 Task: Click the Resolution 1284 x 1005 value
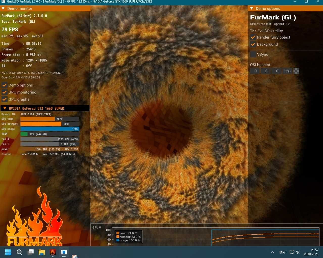[36, 60]
